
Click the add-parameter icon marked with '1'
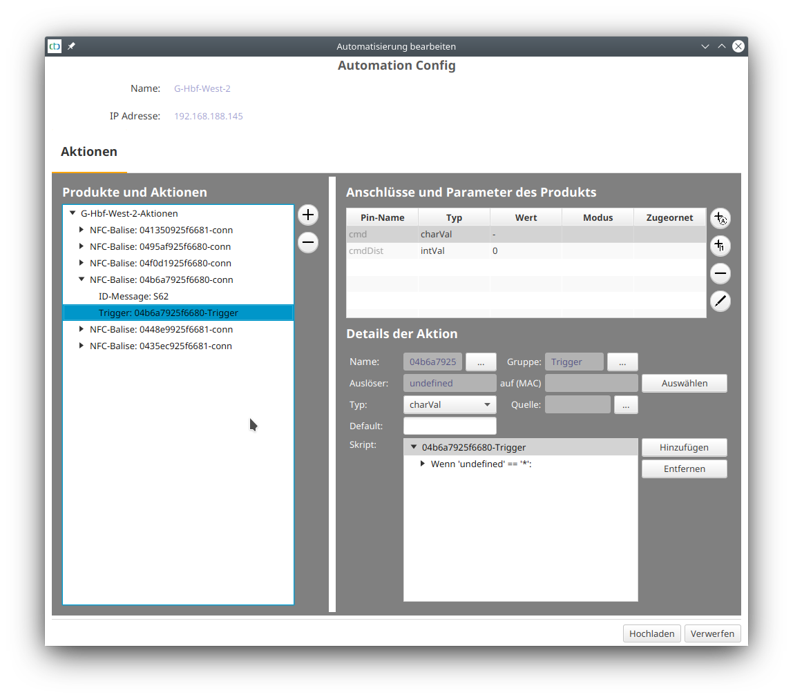pyautogui.click(x=720, y=246)
